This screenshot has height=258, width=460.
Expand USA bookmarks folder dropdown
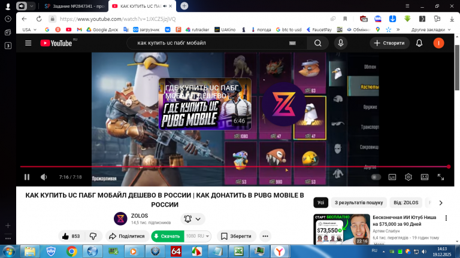click(29, 29)
